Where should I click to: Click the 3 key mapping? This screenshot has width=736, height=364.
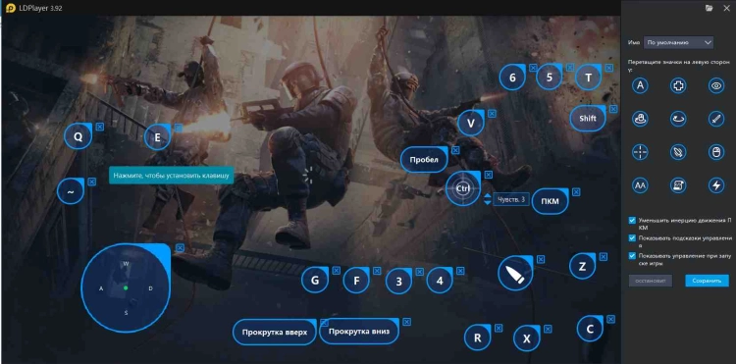point(399,282)
